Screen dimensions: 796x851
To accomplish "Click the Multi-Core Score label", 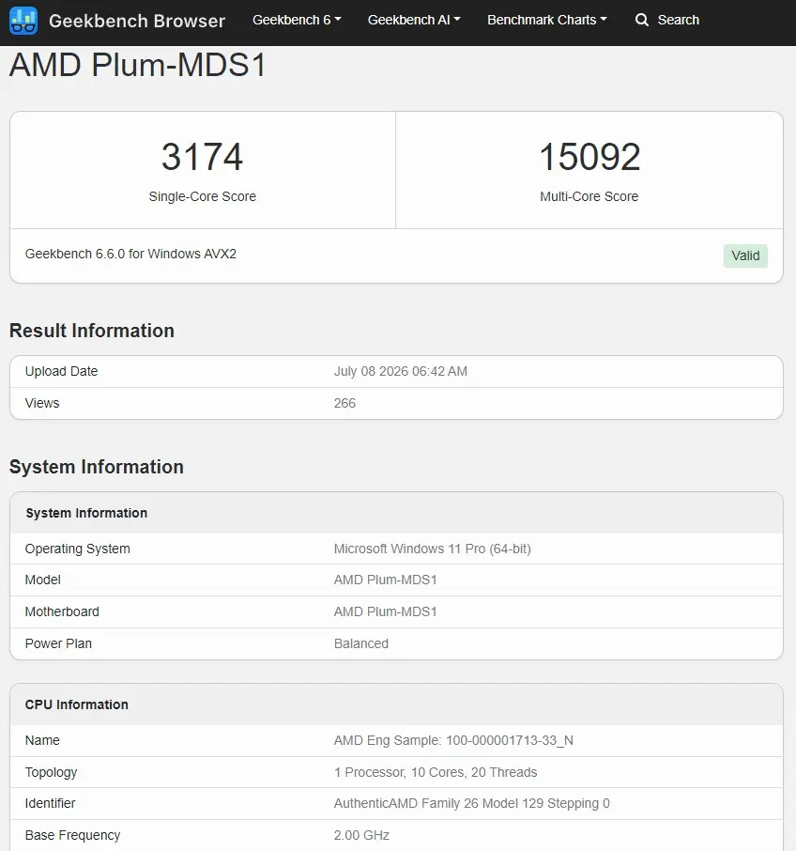I will (589, 196).
